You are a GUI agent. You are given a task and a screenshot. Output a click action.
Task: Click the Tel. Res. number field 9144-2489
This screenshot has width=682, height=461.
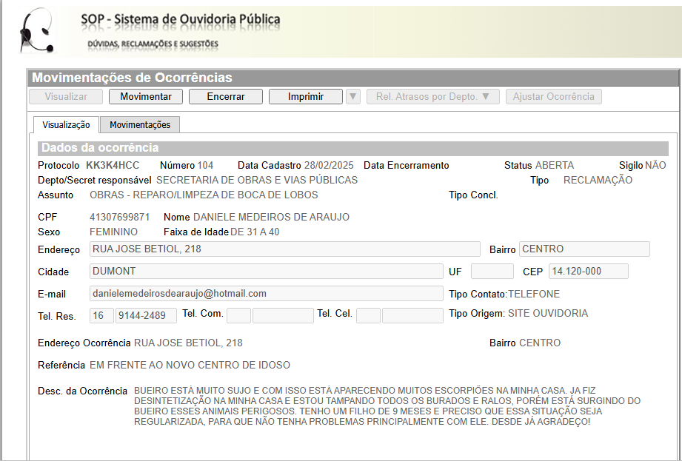point(146,316)
